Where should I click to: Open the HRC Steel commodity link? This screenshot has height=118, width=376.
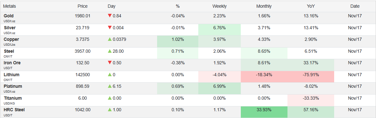pos(14,110)
